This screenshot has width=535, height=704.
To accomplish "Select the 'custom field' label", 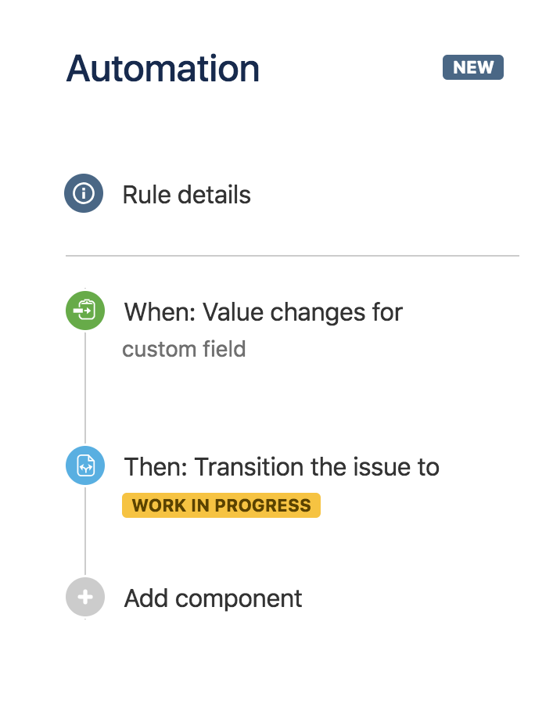I will pos(185,349).
